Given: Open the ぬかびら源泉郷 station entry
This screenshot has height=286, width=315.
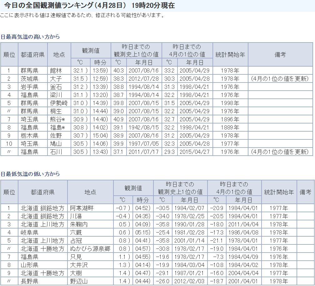Looking at the screenshot, I should click(x=90, y=249).
